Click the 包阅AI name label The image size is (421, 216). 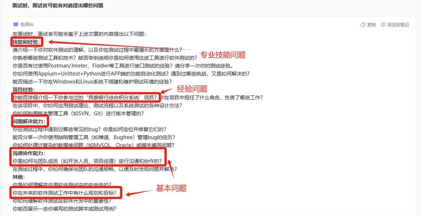click(x=27, y=25)
